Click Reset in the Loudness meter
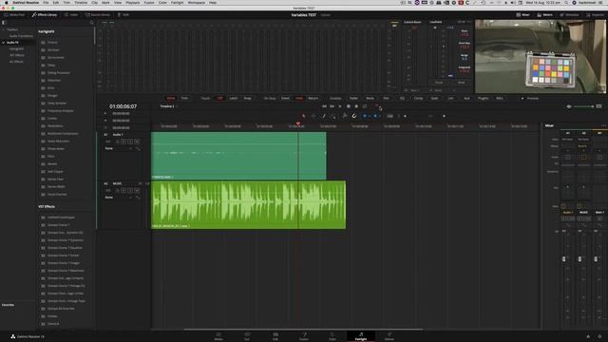 coord(461,83)
